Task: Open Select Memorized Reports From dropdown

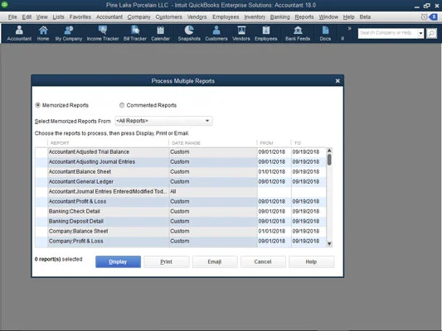Action: point(163,121)
